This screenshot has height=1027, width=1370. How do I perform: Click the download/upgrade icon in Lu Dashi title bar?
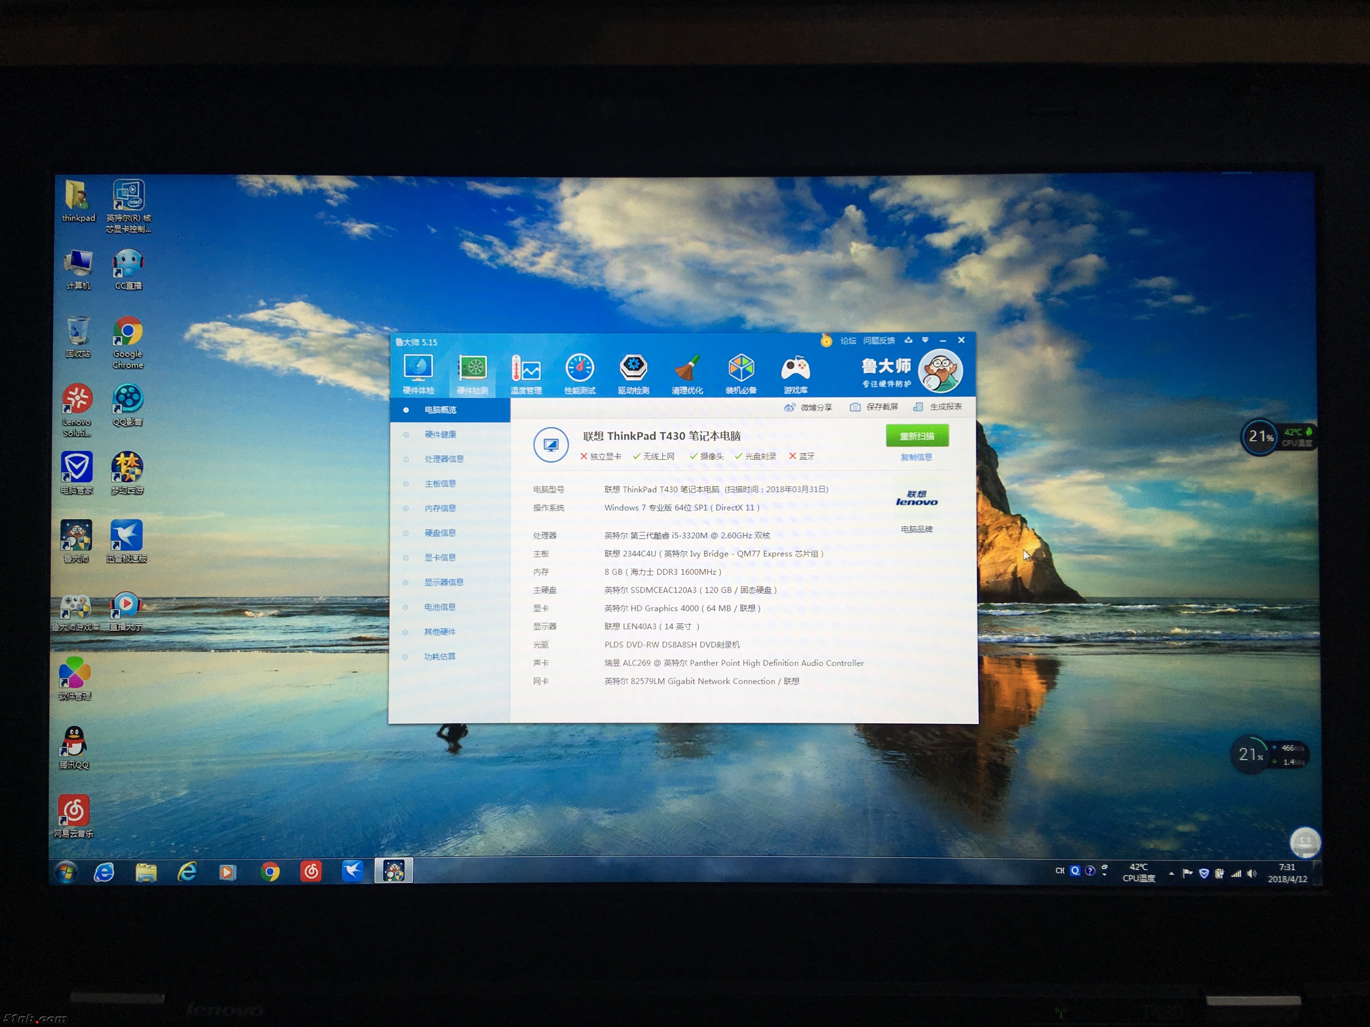909,340
